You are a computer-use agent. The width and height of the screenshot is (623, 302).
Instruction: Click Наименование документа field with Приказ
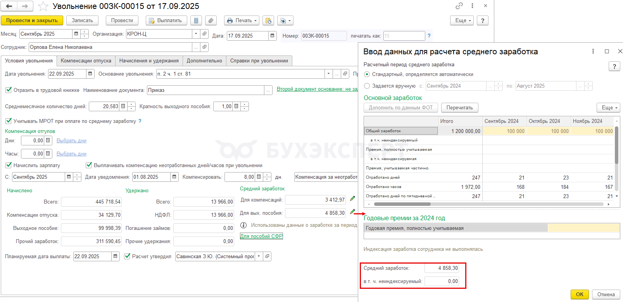click(x=205, y=90)
